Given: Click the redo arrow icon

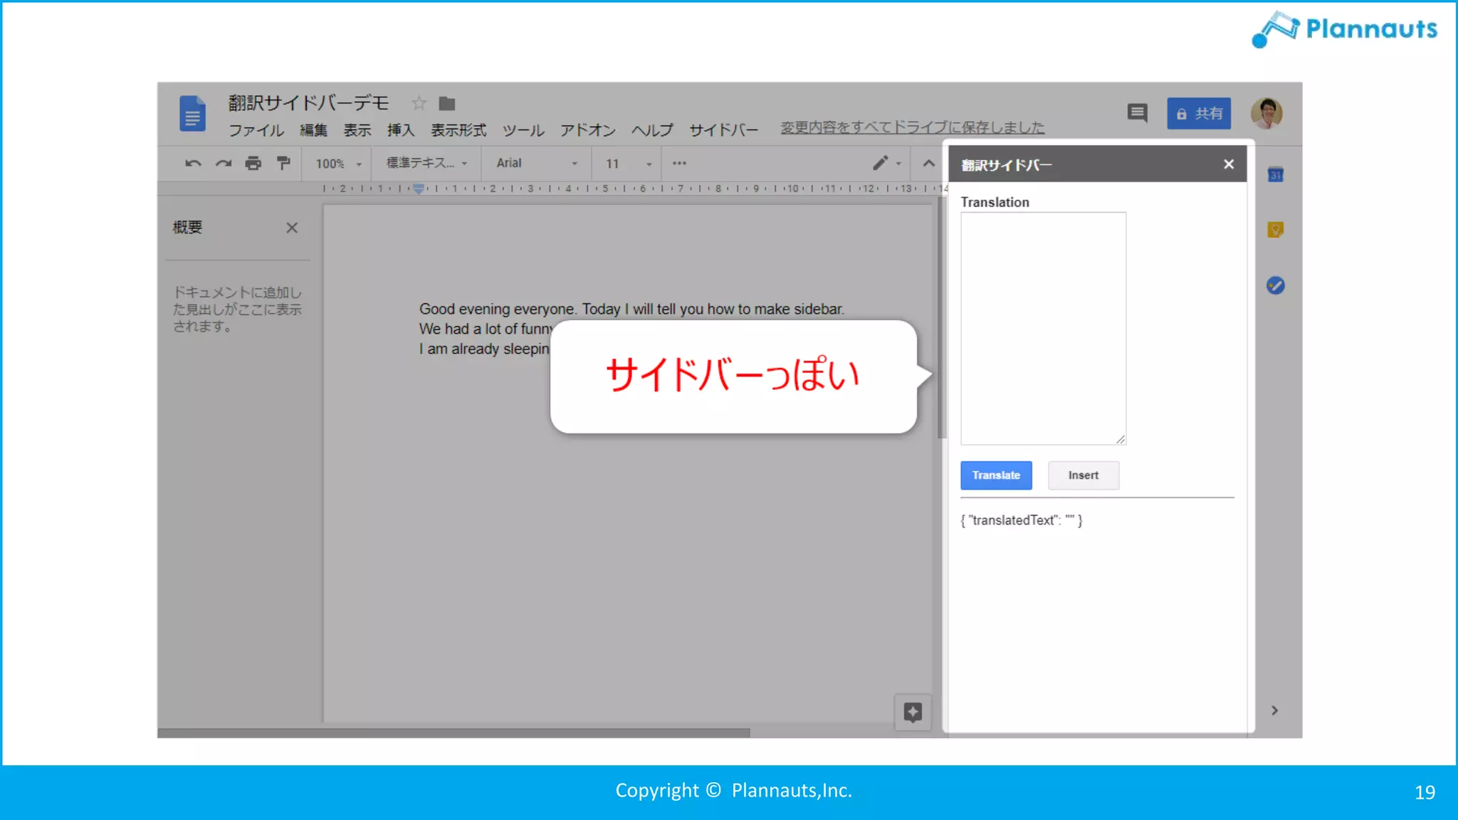Looking at the screenshot, I should tap(224, 163).
